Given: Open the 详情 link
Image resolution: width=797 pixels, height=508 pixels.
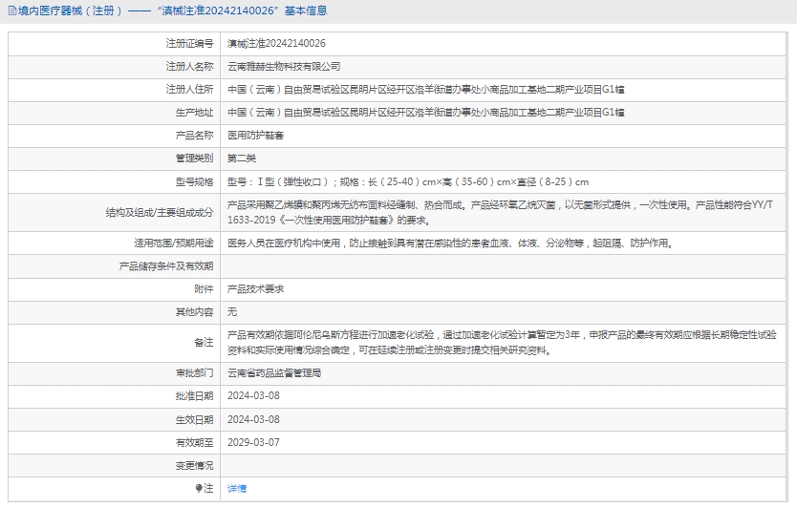Looking at the screenshot, I should (x=236, y=488).
